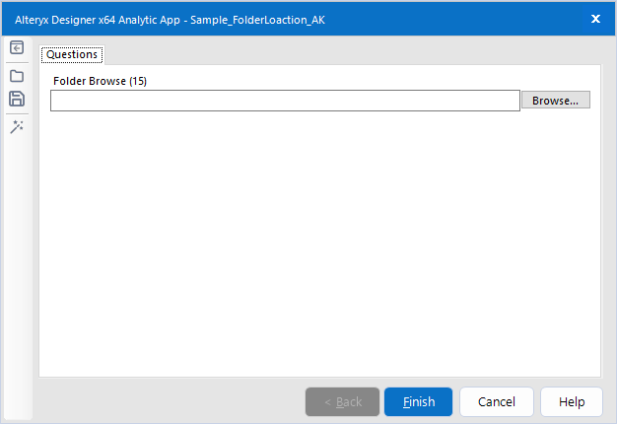Save app values with the floppy disk icon
Screen dimensions: 617x424
click(x=16, y=99)
